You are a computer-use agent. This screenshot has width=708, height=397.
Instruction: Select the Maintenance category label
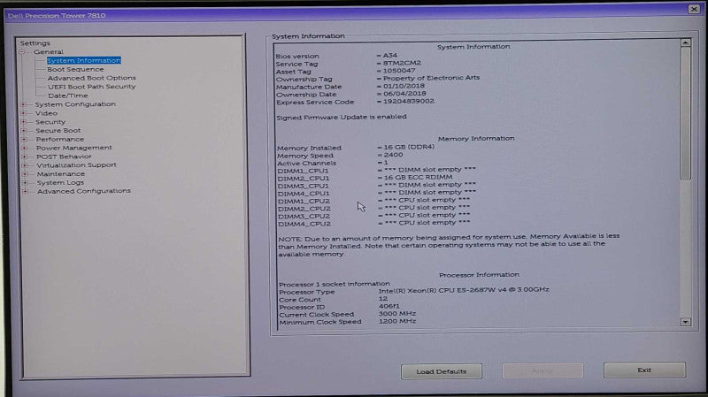coord(61,174)
